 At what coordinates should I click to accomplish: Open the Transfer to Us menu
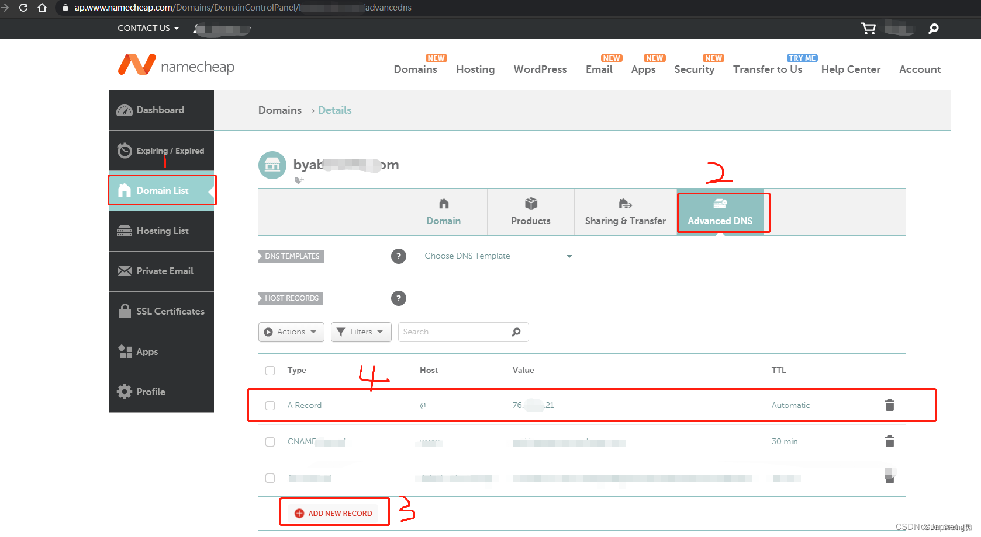pyautogui.click(x=768, y=69)
